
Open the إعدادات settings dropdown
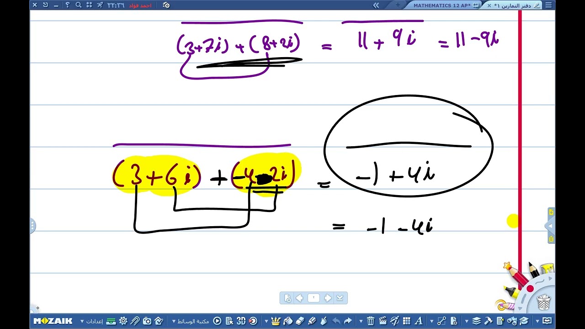(x=91, y=321)
